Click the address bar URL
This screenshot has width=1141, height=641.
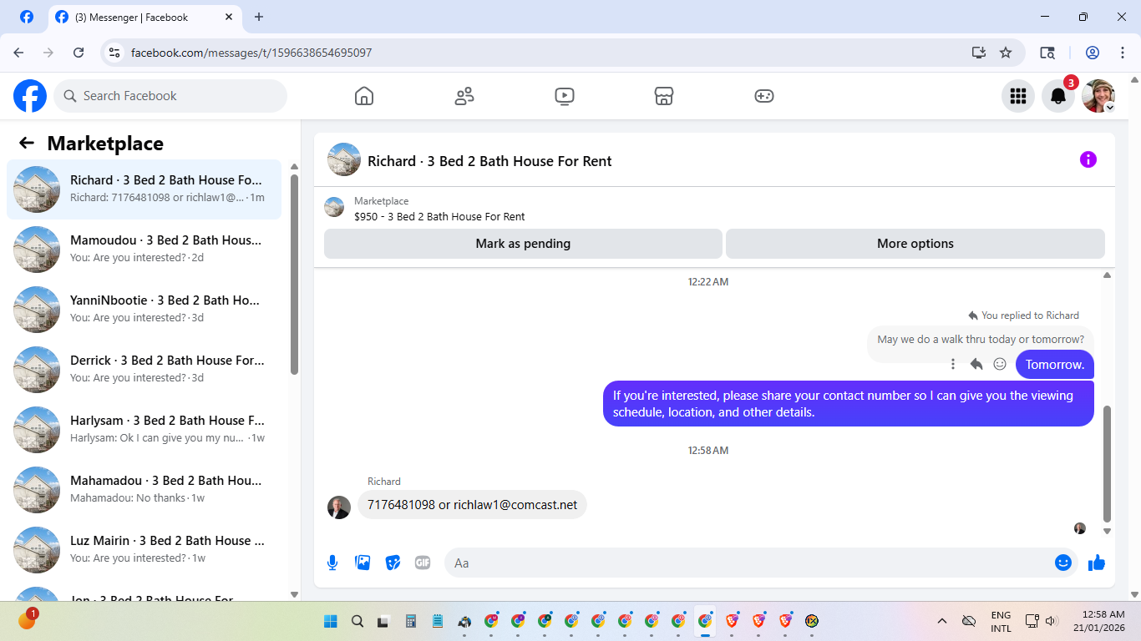(251, 53)
